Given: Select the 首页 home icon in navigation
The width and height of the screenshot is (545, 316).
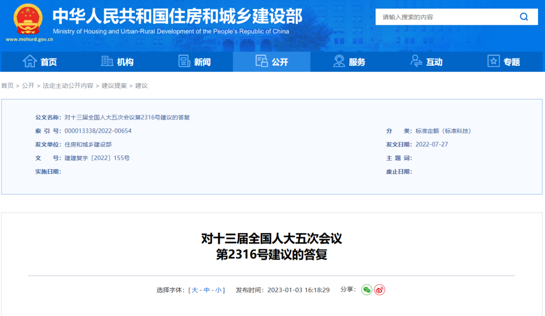Looking at the screenshot, I should click(x=31, y=61).
